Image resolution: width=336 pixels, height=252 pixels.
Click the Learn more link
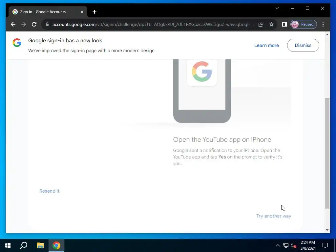click(x=266, y=45)
